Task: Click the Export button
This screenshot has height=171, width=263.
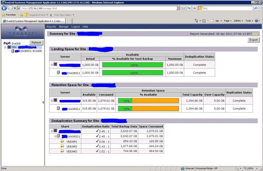Action: pos(253,40)
